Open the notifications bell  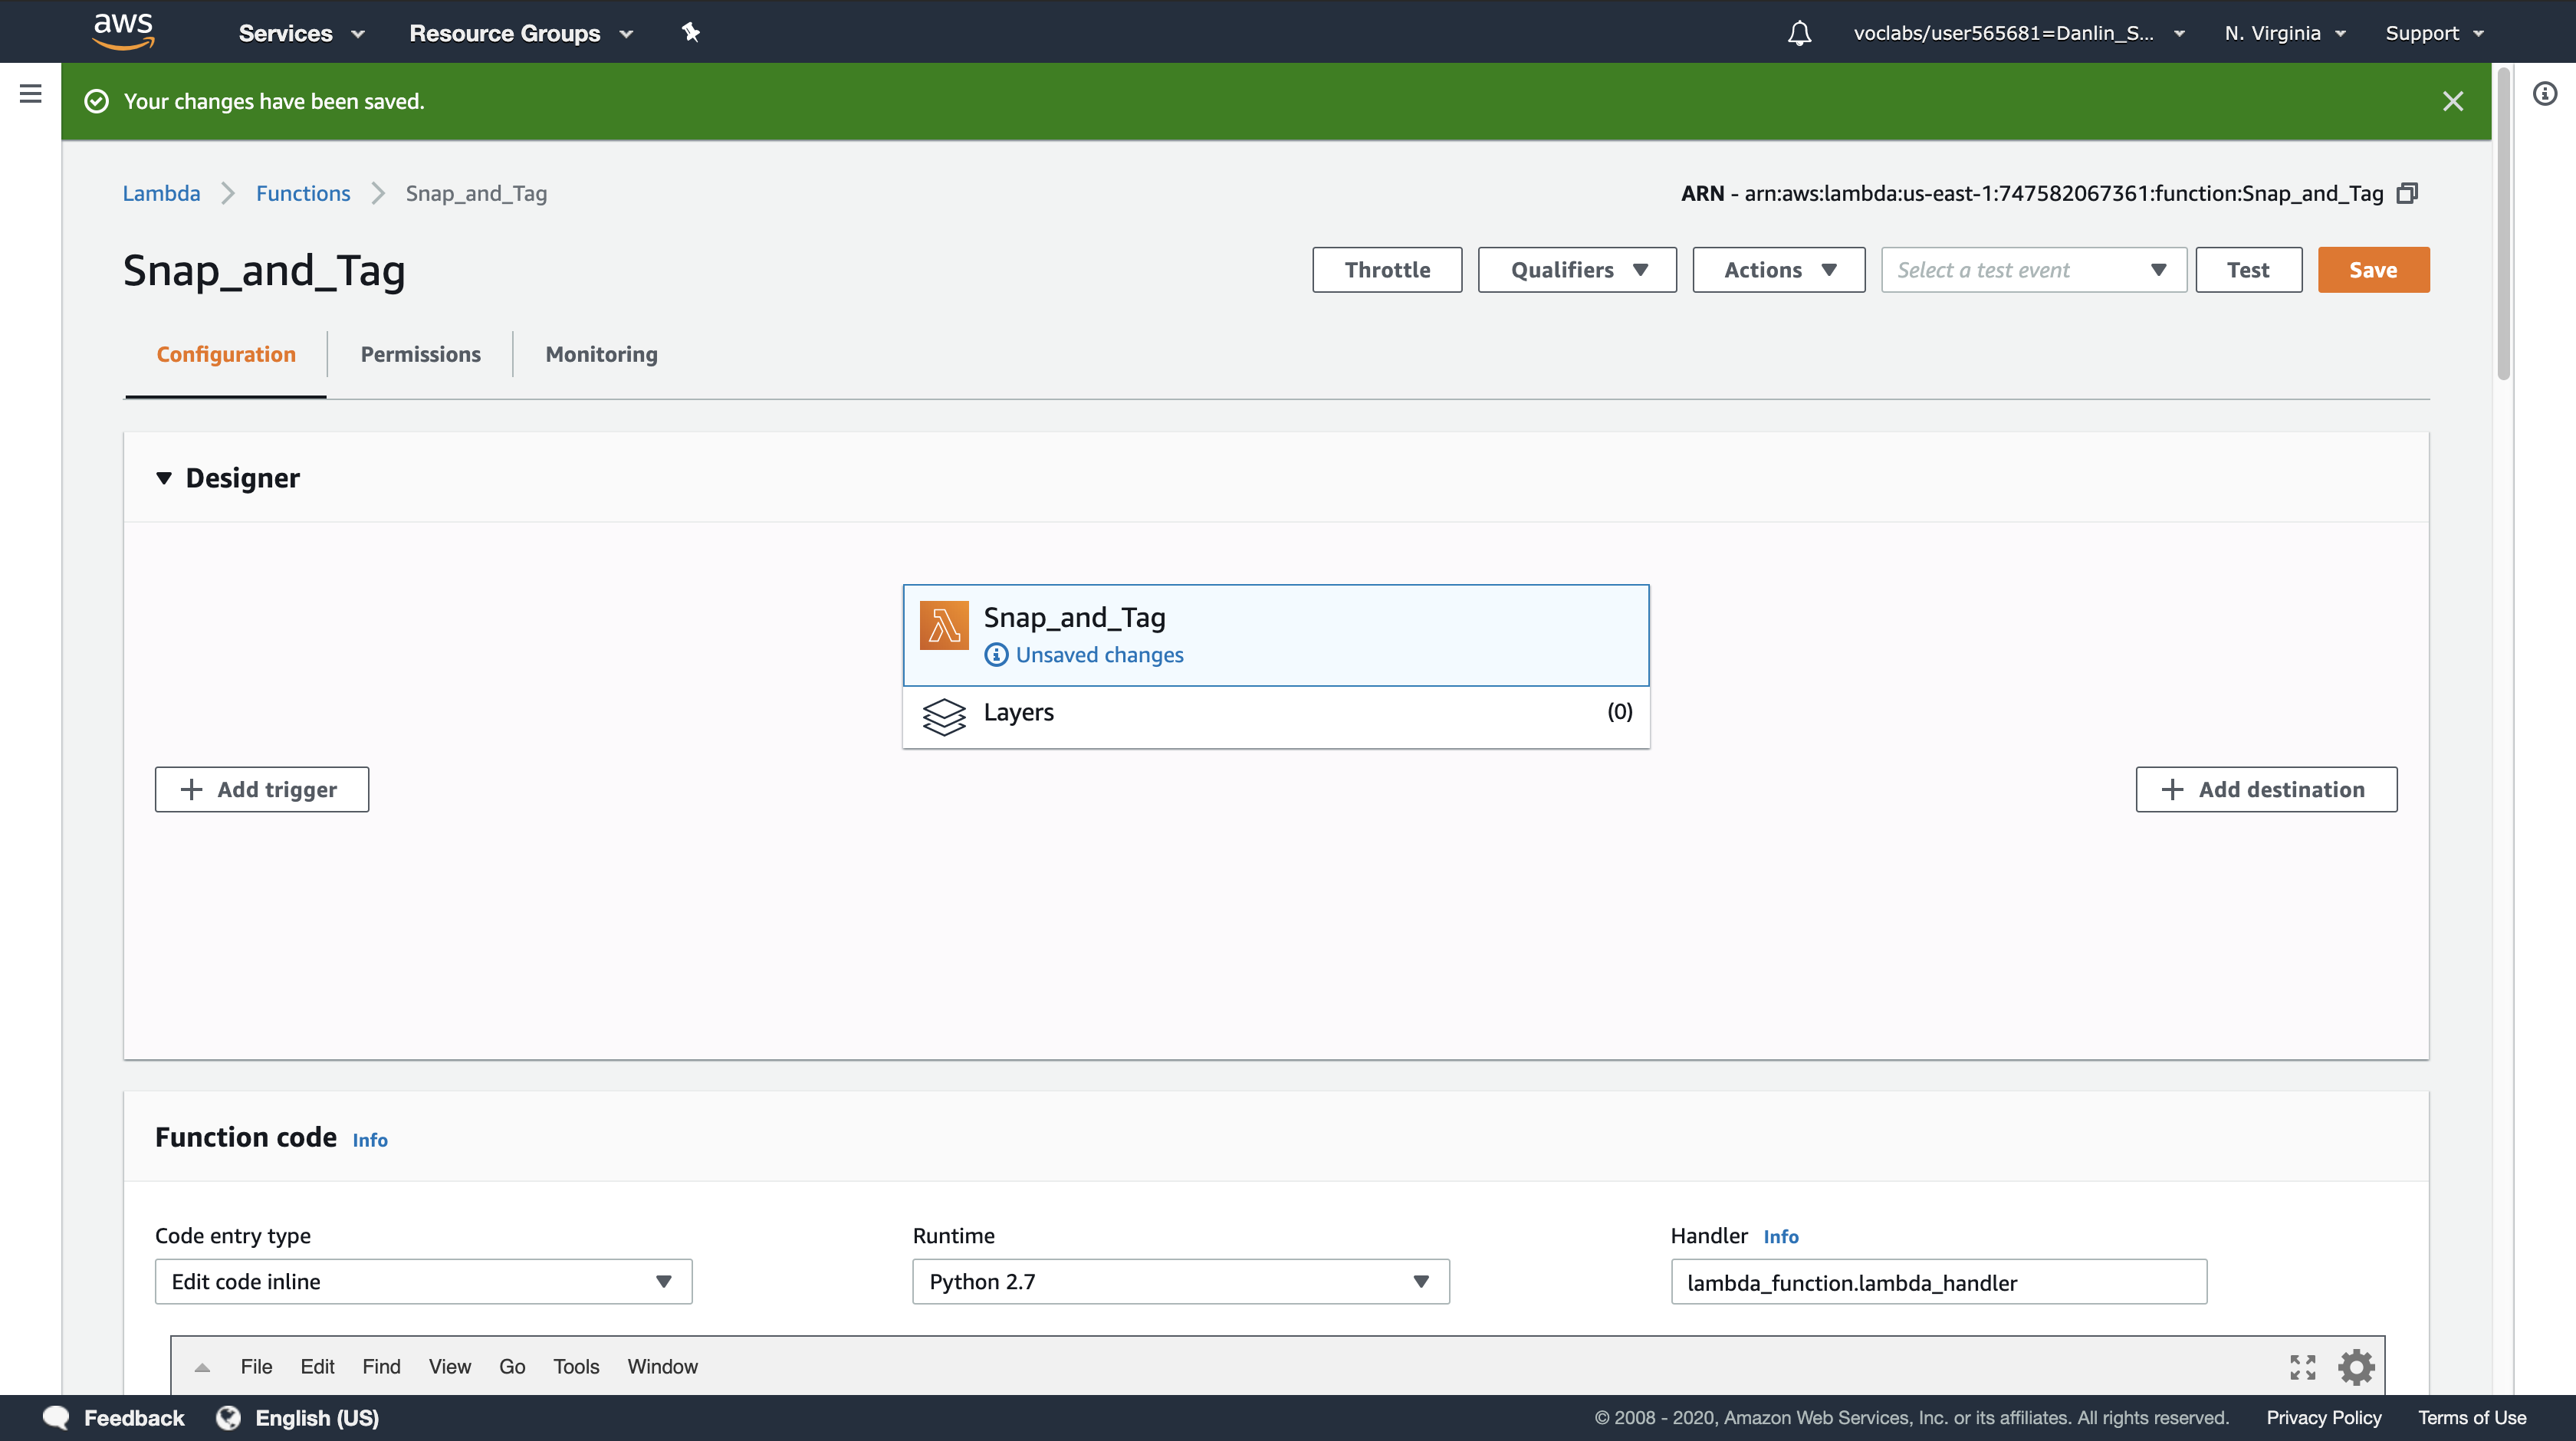[x=1799, y=33]
